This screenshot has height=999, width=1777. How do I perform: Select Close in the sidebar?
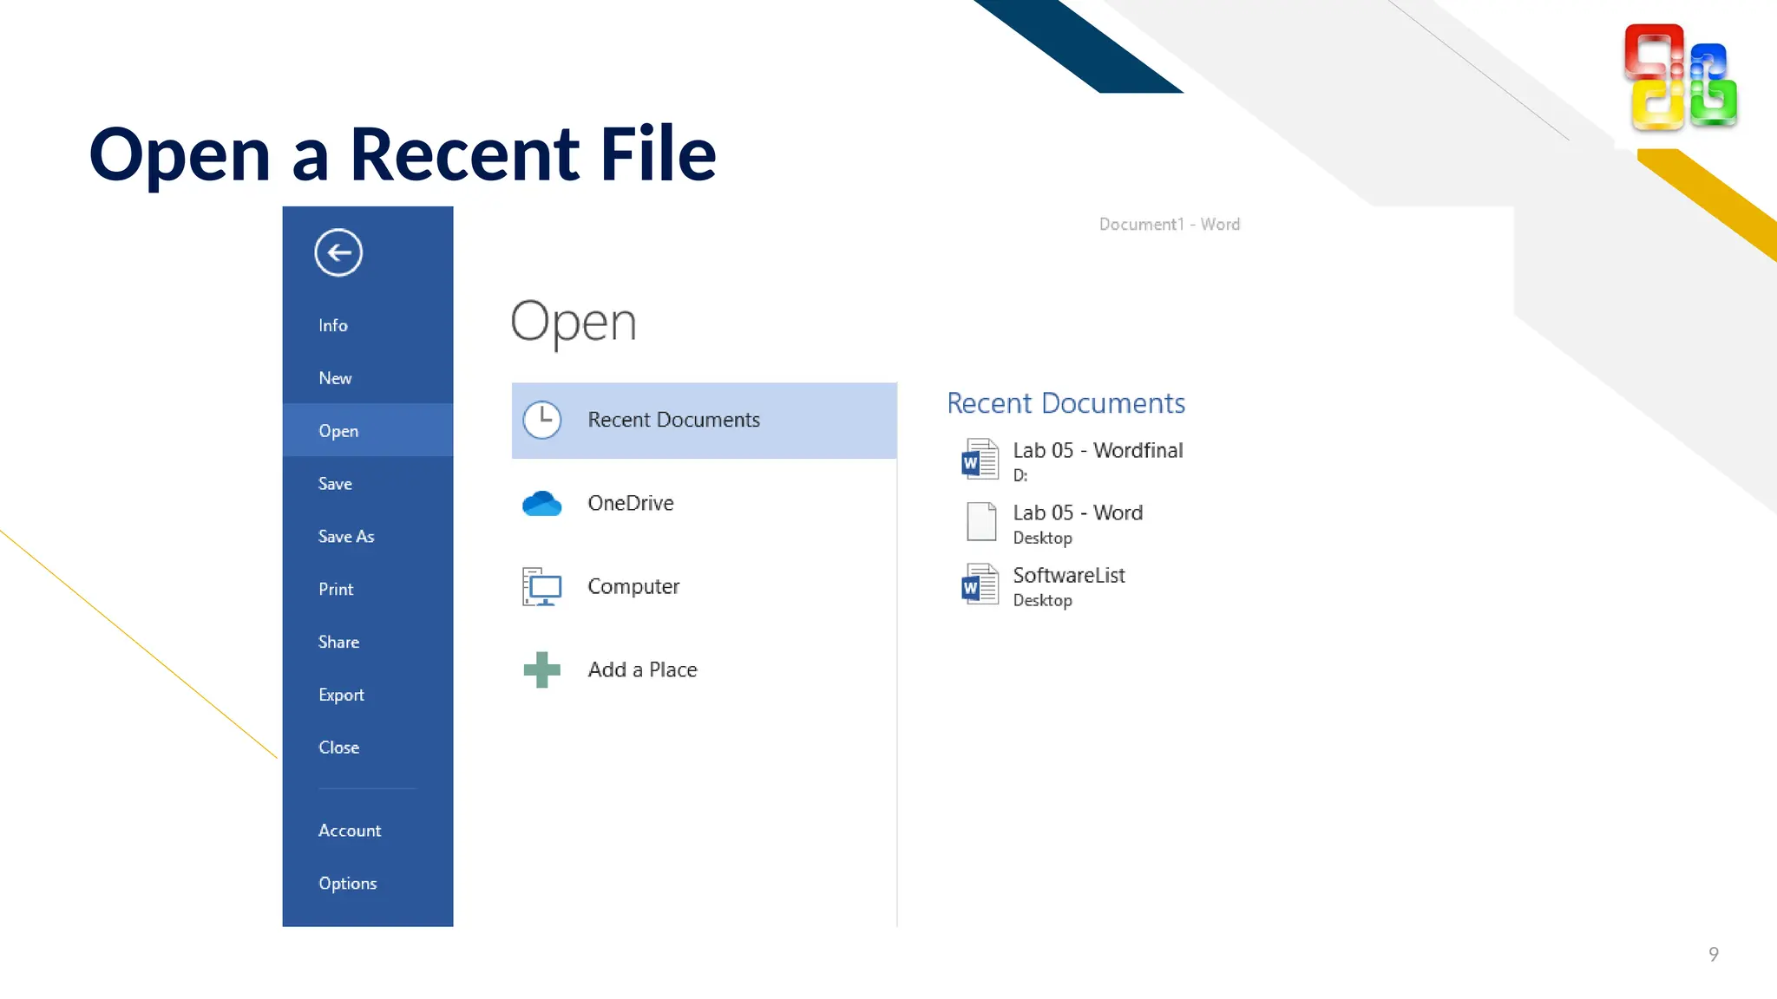[338, 748]
